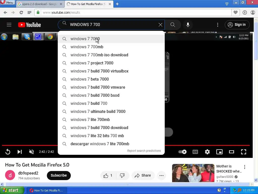This screenshot has height=194, width=258.
Task: Close the How To Get Mozilla Firefox tab
Action: 110,4
